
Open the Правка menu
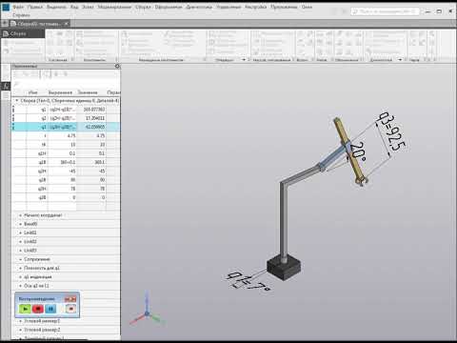coord(35,7)
